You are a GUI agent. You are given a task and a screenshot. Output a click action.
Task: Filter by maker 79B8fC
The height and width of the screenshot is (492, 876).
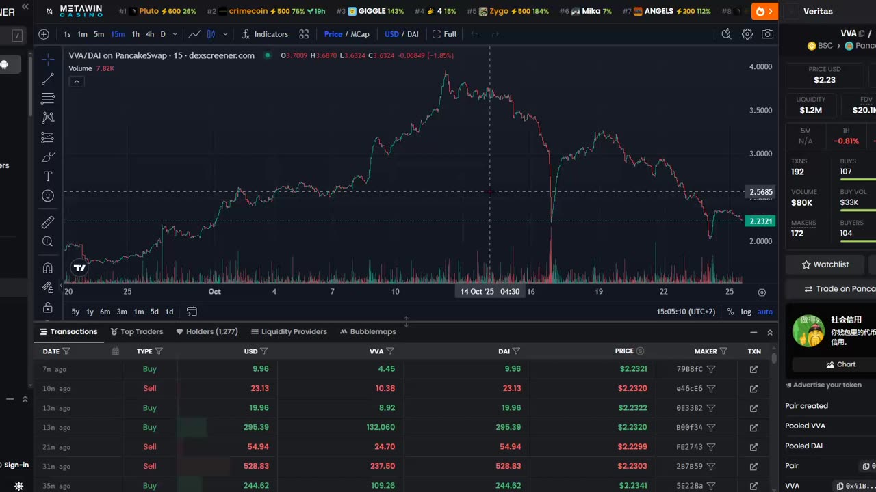[711, 369]
